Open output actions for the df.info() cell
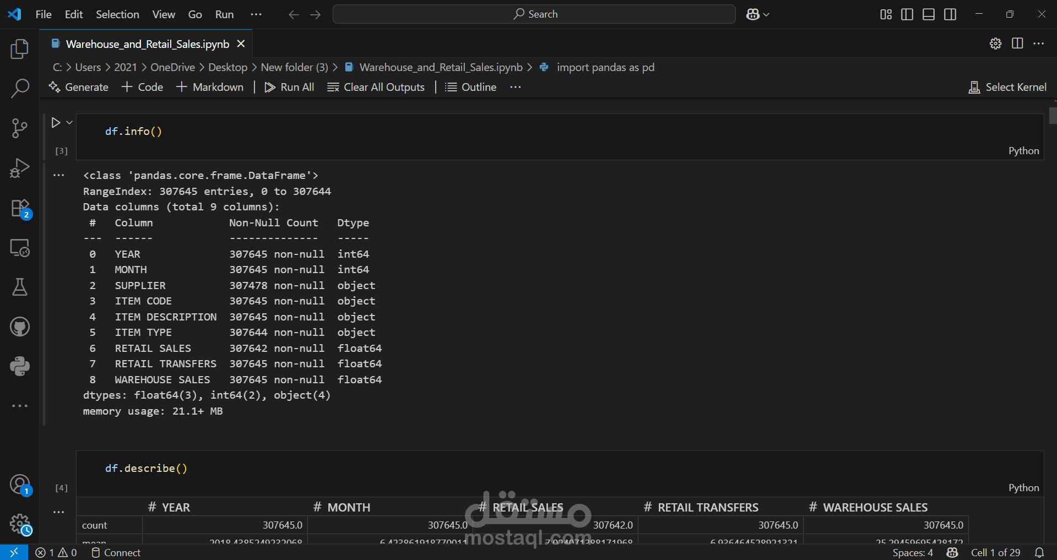1057x560 pixels. pyautogui.click(x=59, y=175)
